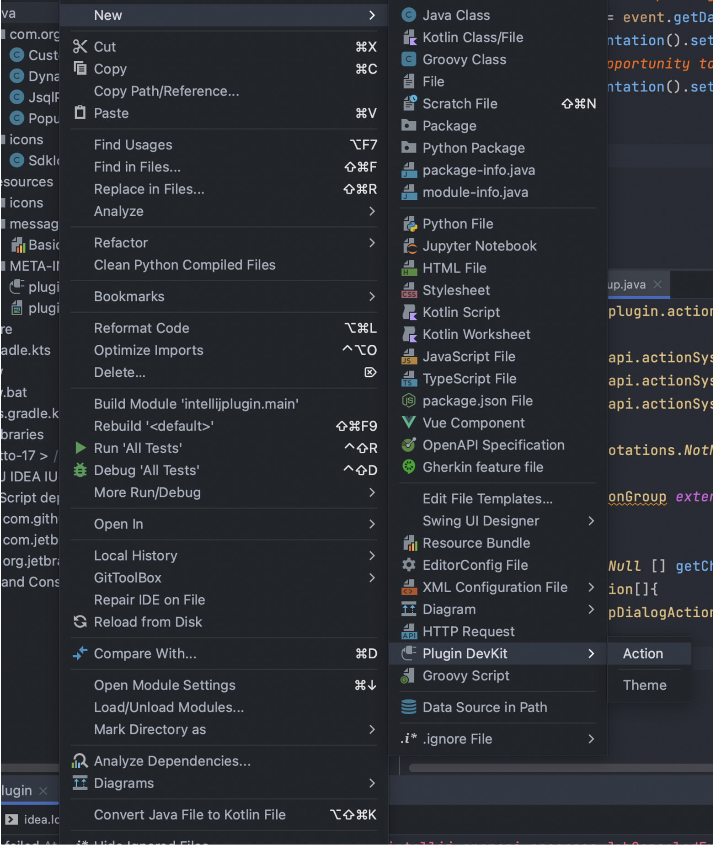This screenshot has width=716, height=845.
Task: Click the Debug 'All Tests' bug icon
Action: click(x=80, y=470)
